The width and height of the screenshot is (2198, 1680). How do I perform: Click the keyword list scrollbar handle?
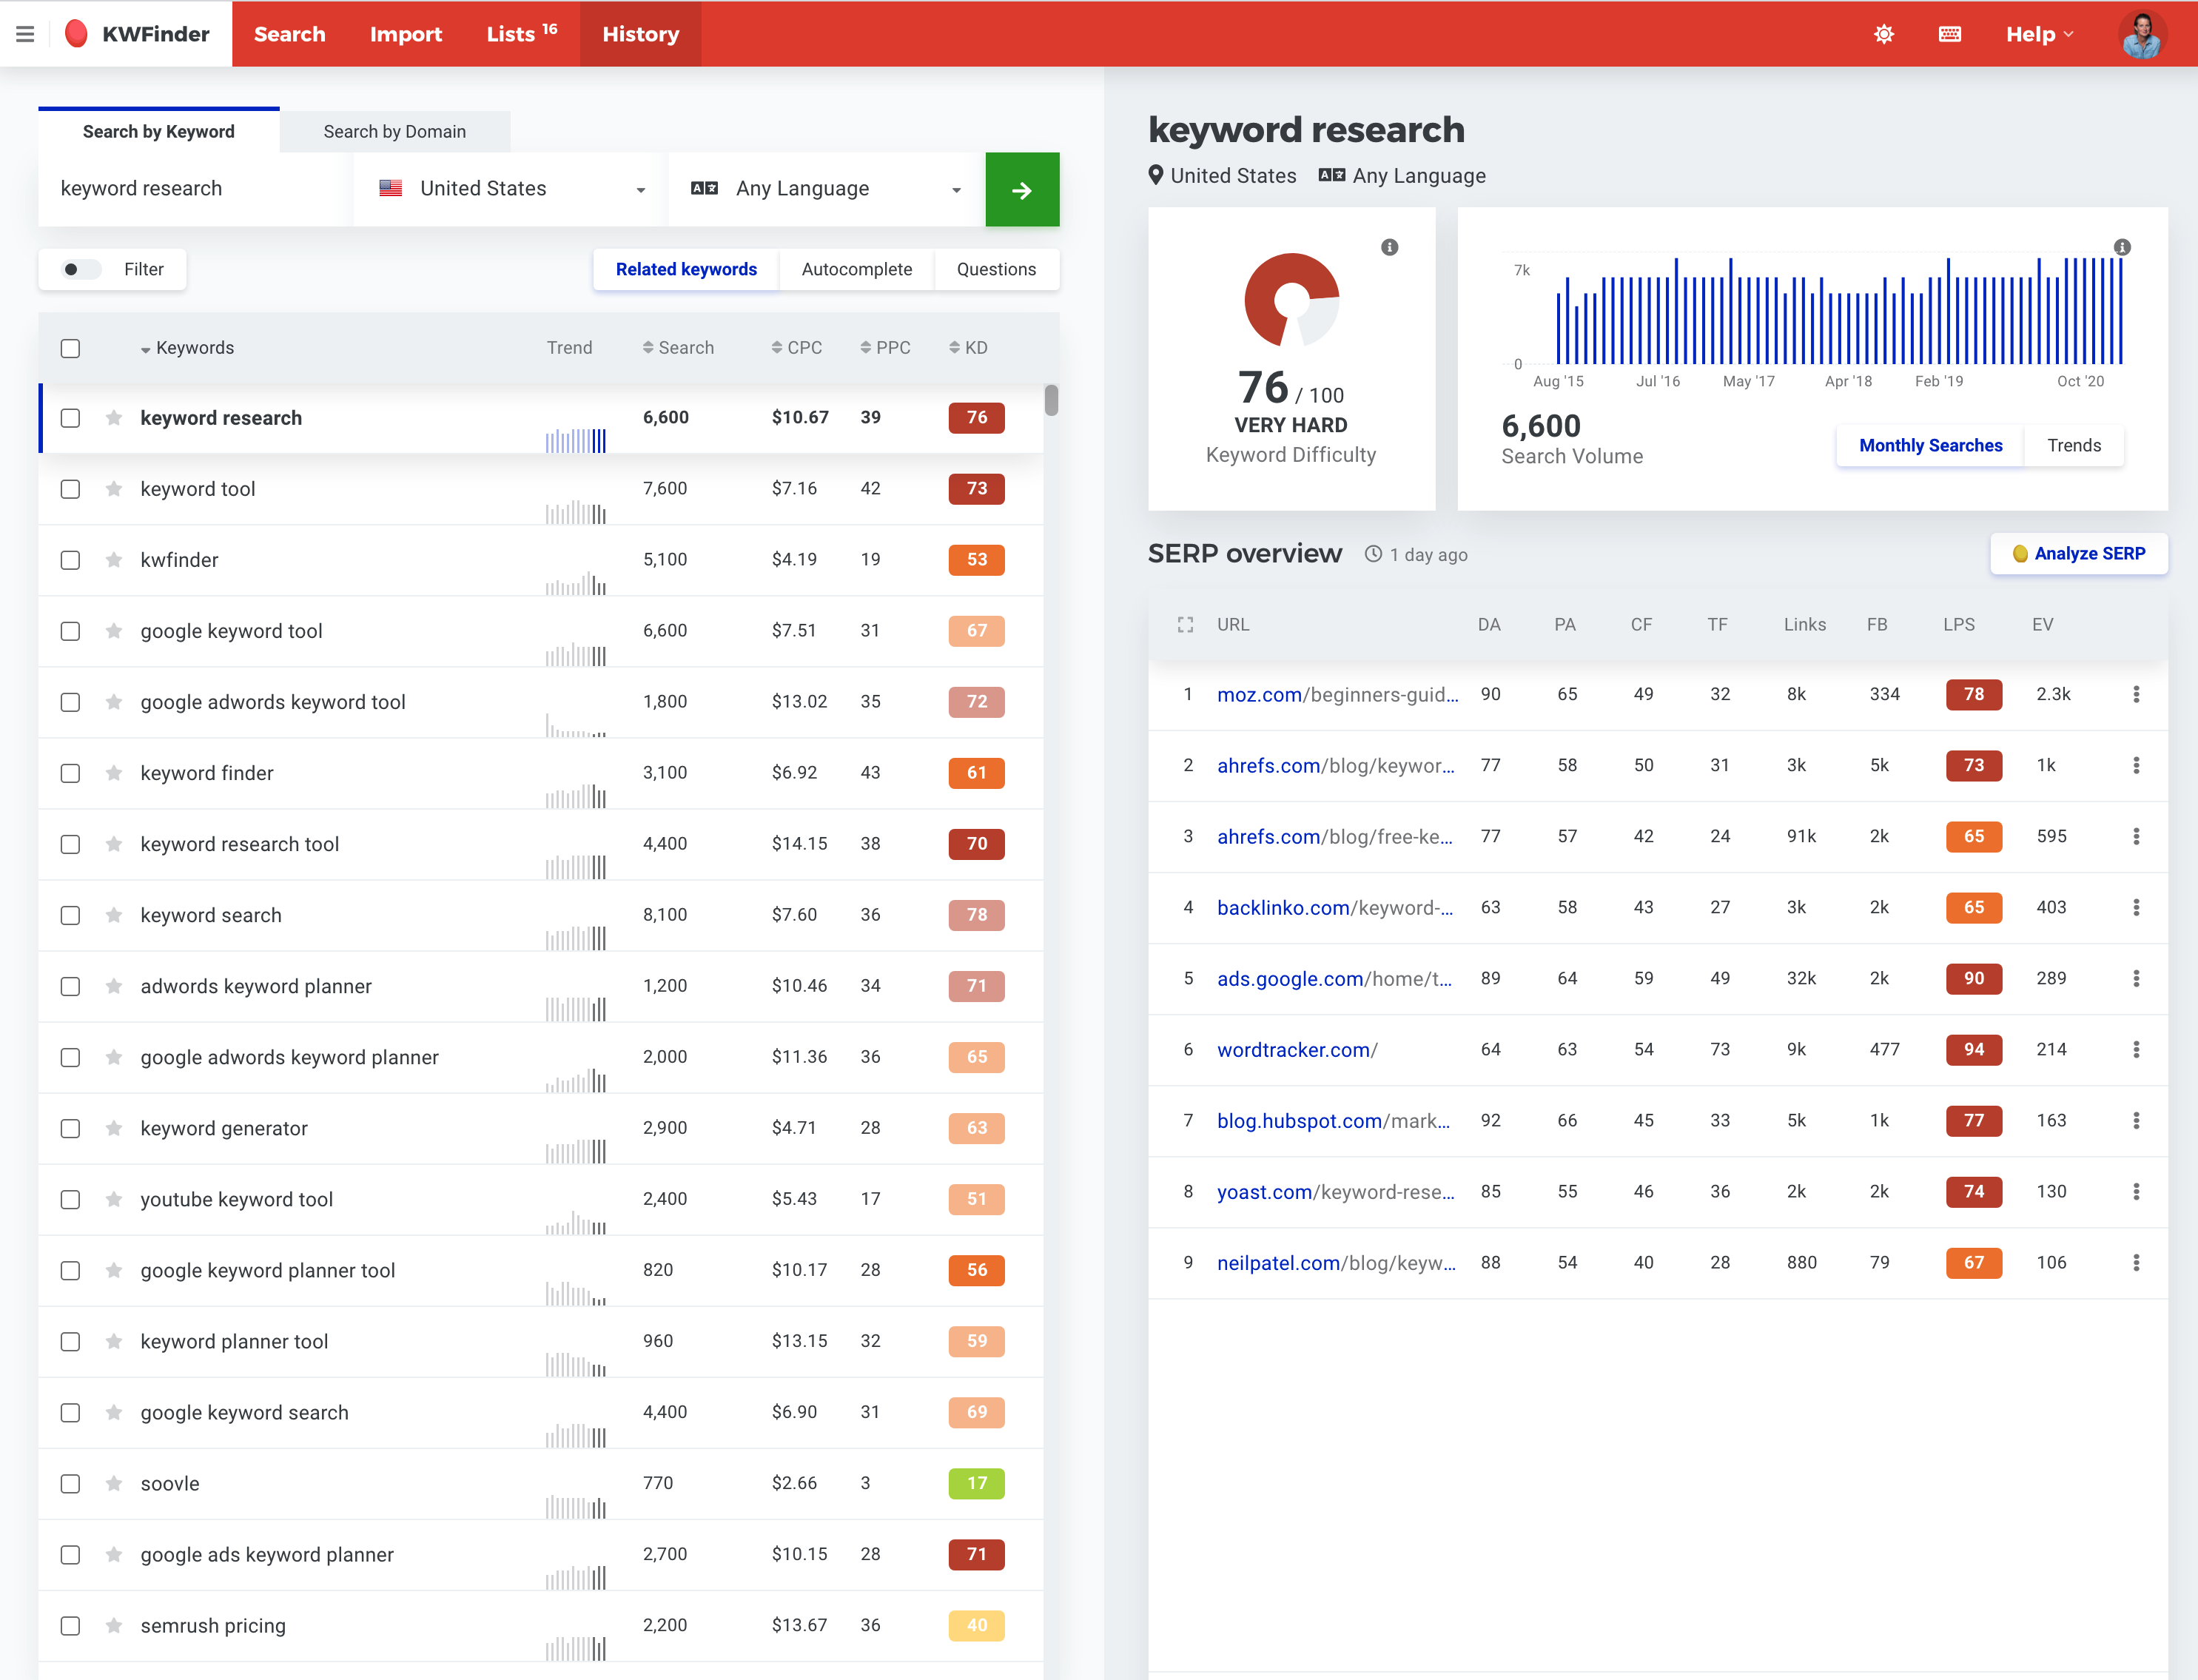[1051, 400]
